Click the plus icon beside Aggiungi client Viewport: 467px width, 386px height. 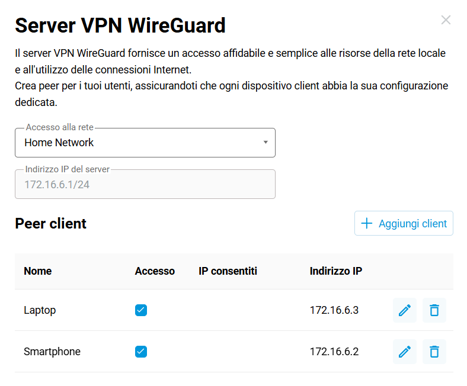(x=367, y=223)
